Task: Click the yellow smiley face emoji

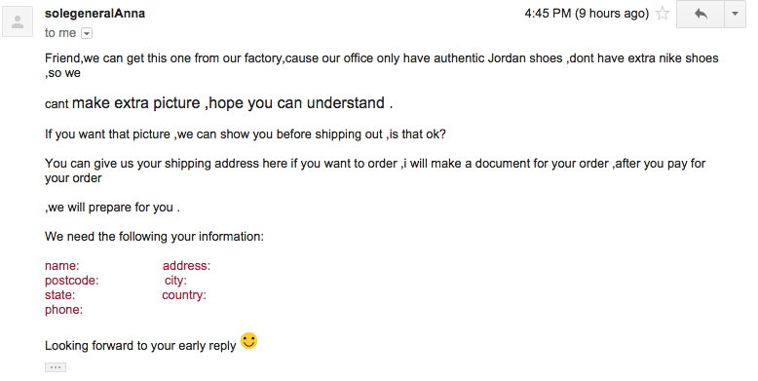Action: pos(249,341)
